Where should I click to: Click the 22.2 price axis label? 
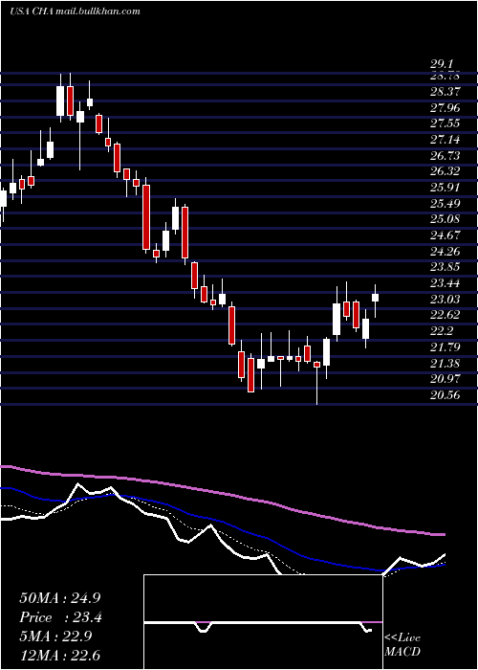click(442, 331)
